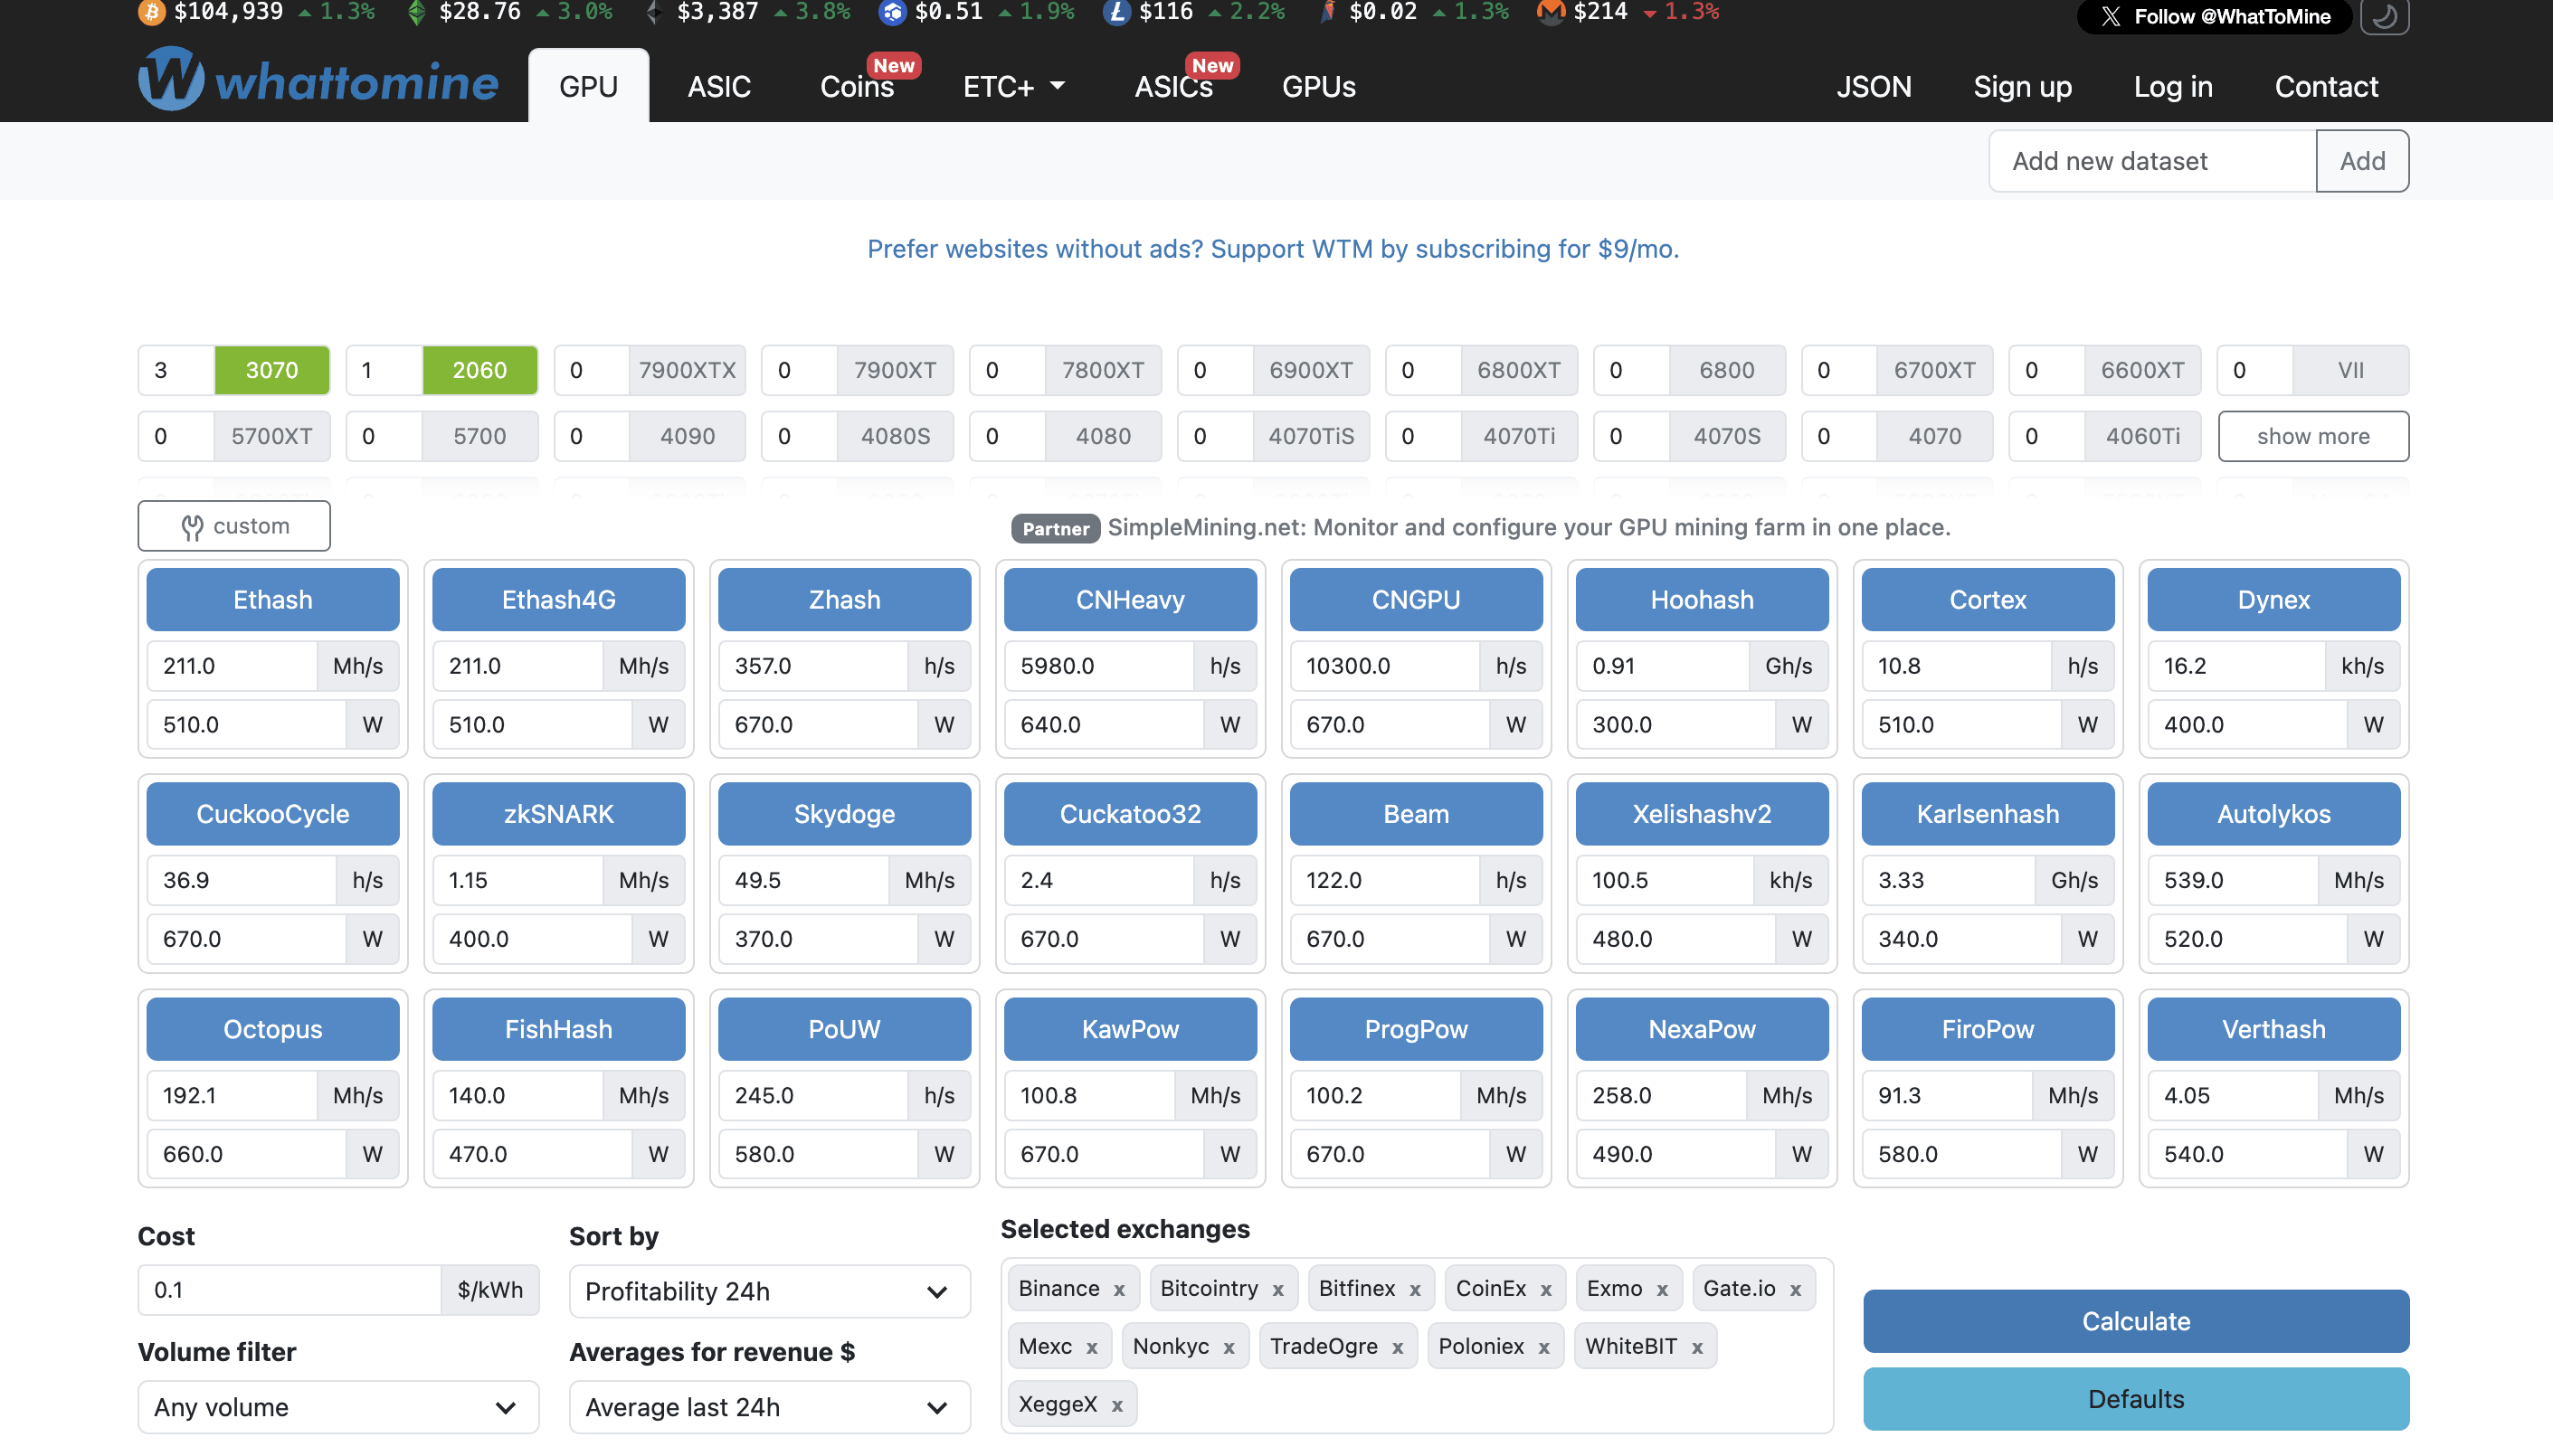Open the Contact page
Screen dimensions: 2553x1456
coord(2326,87)
